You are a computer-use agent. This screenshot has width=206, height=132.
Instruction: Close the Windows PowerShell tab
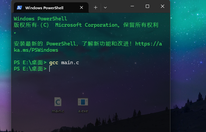[x=82, y=7]
